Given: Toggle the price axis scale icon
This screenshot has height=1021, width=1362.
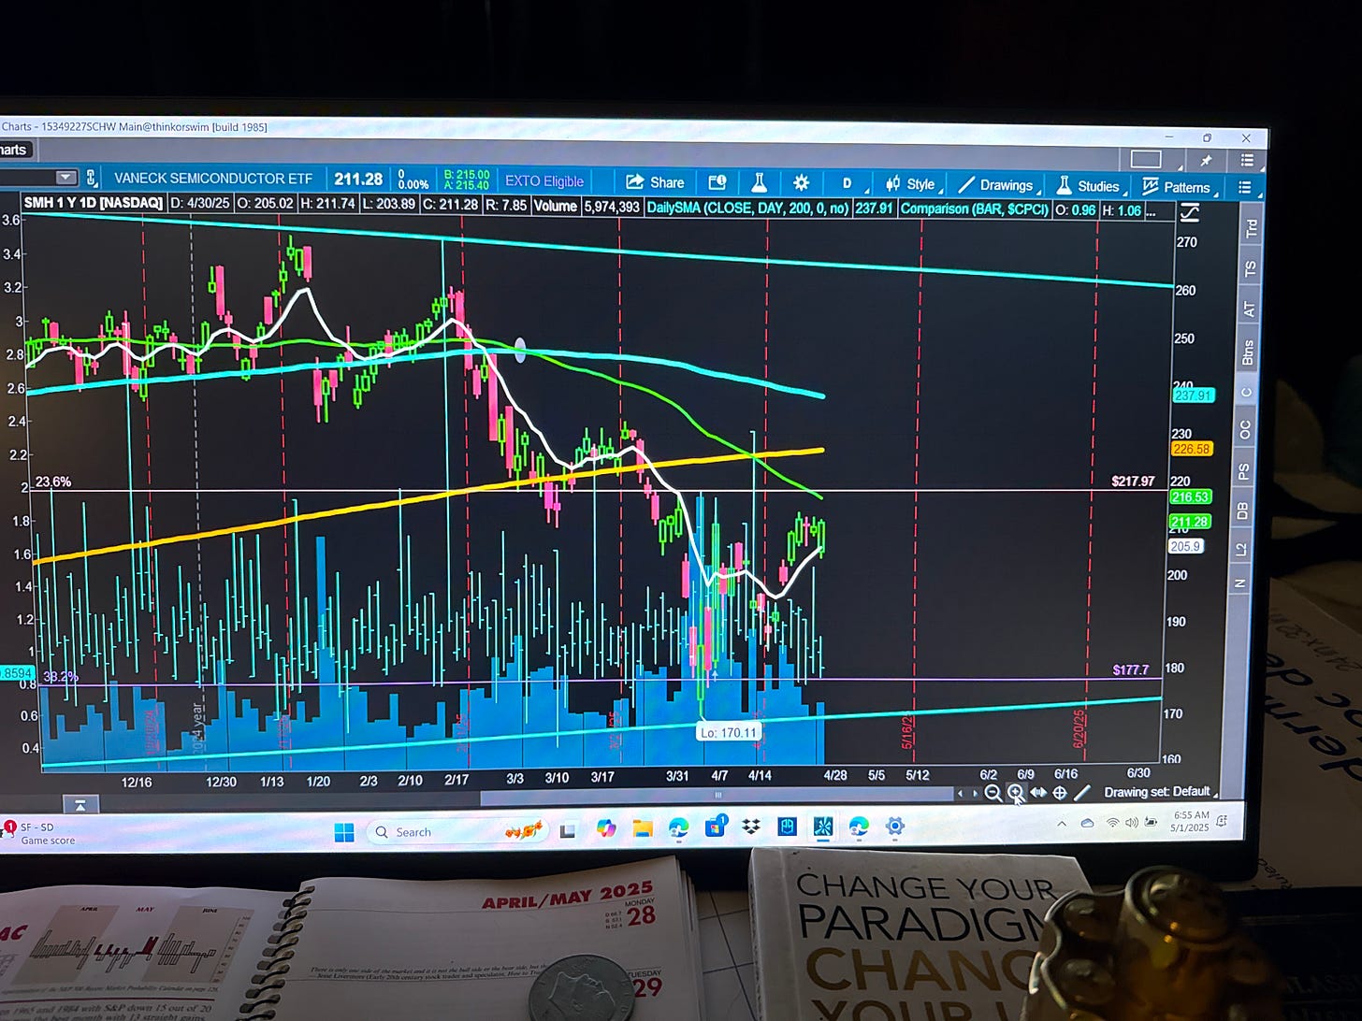Looking at the screenshot, I should pos(1189,214).
